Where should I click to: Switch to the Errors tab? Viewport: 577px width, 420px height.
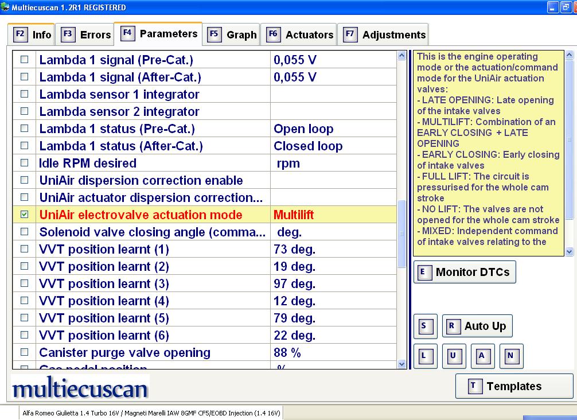(86, 34)
